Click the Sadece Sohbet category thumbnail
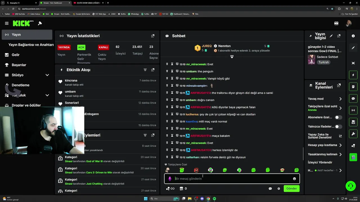The width and height of the screenshot is (360, 202). [312, 59]
